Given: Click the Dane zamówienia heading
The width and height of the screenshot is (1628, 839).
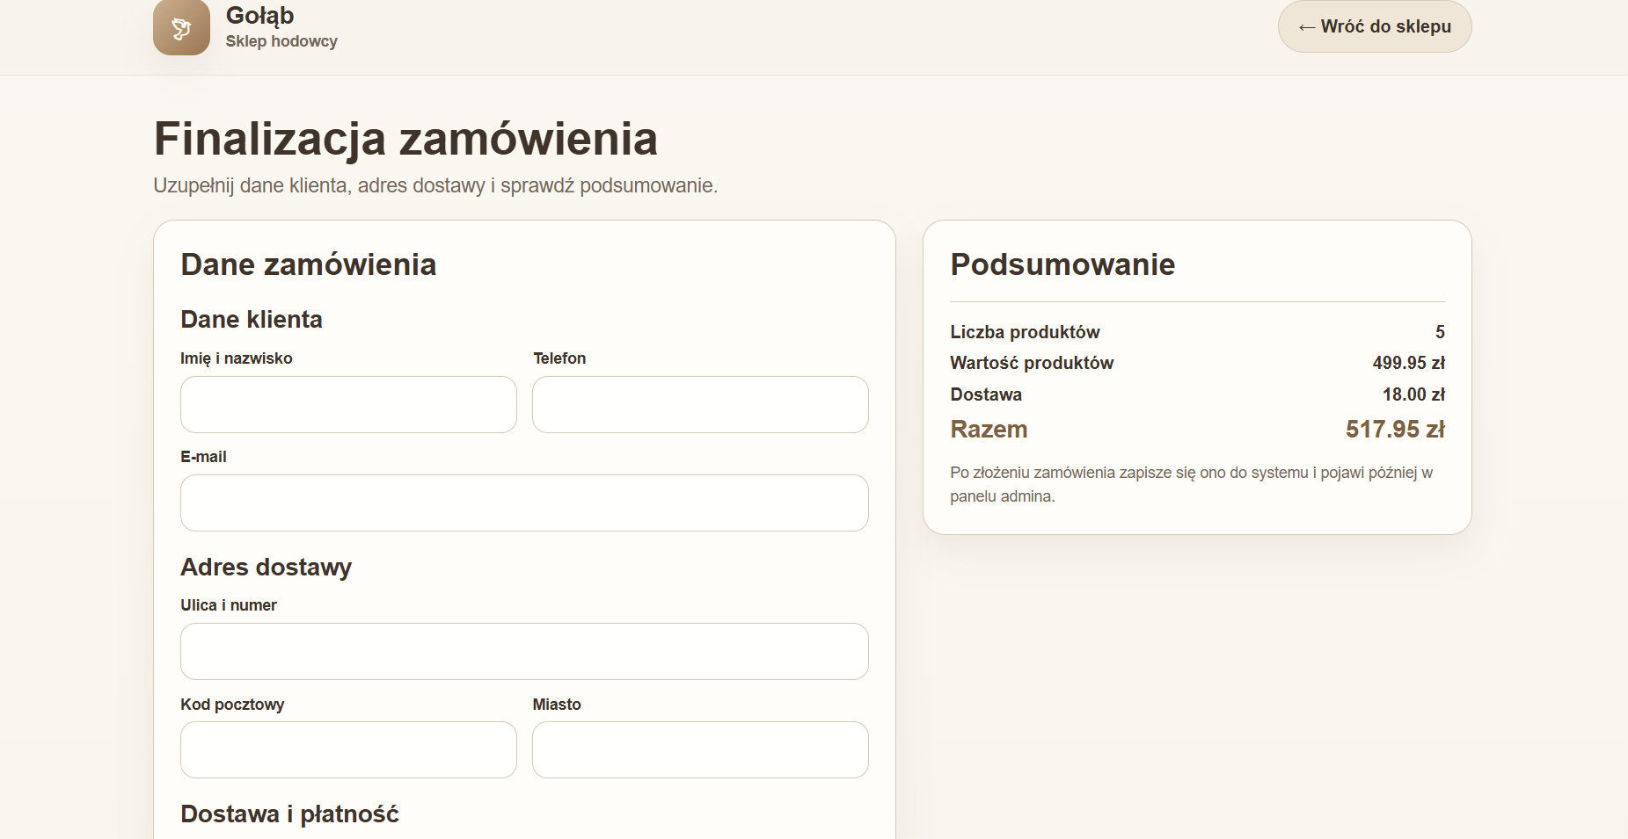Looking at the screenshot, I should pyautogui.click(x=308, y=264).
